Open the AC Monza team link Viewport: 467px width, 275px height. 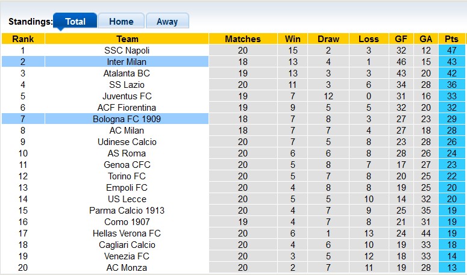pyautogui.click(x=127, y=268)
